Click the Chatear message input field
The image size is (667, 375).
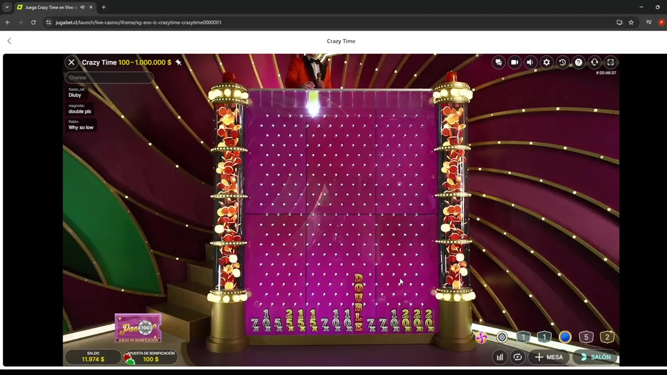[x=109, y=78]
